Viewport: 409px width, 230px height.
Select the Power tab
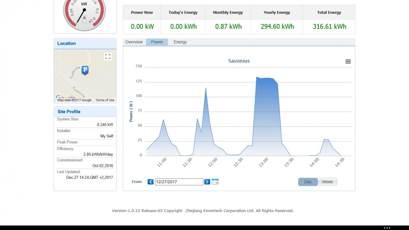click(157, 42)
